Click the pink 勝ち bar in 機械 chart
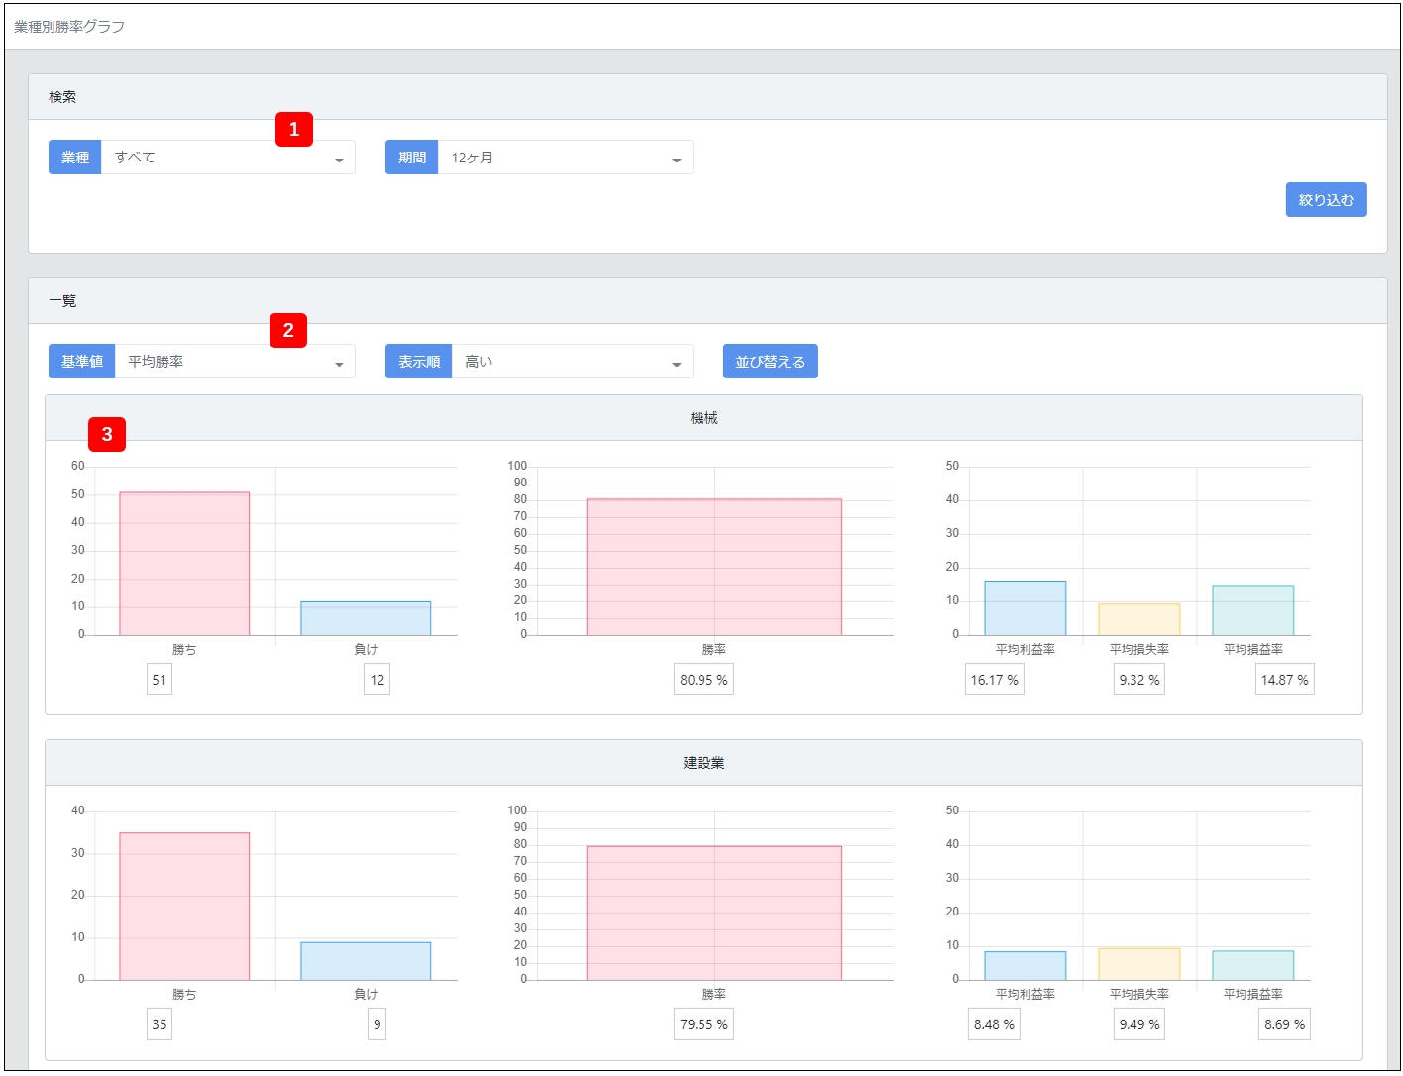Screen dimensions: 1403x1076 (x=184, y=564)
